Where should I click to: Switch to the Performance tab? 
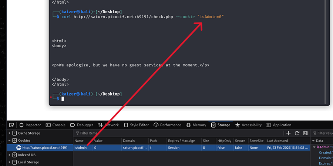point(168,125)
